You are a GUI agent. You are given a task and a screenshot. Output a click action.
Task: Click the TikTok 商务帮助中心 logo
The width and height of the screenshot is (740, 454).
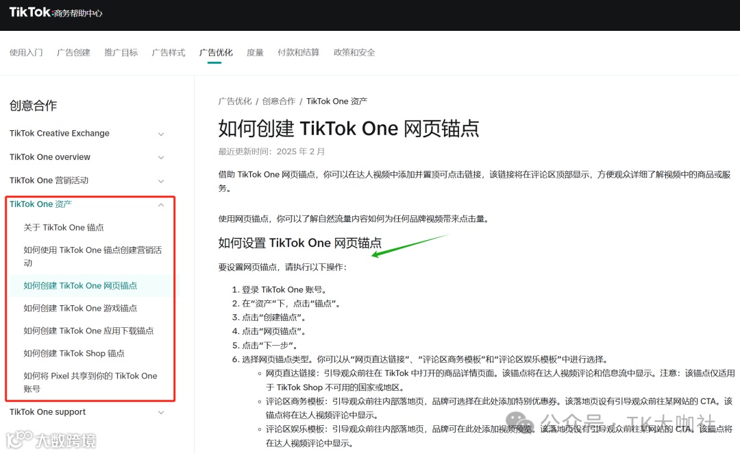coord(56,12)
